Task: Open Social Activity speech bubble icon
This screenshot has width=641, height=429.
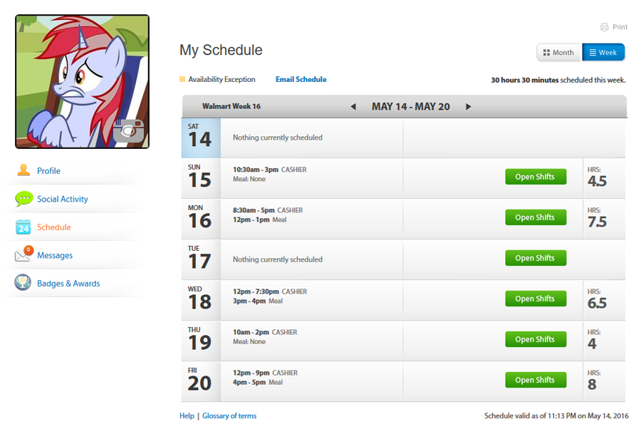Action: pyautogui.click(x=24, y=199)
